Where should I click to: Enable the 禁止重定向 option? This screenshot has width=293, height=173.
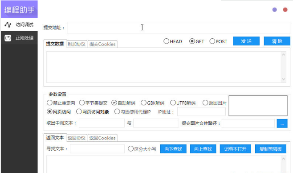(x=61, y=103)
